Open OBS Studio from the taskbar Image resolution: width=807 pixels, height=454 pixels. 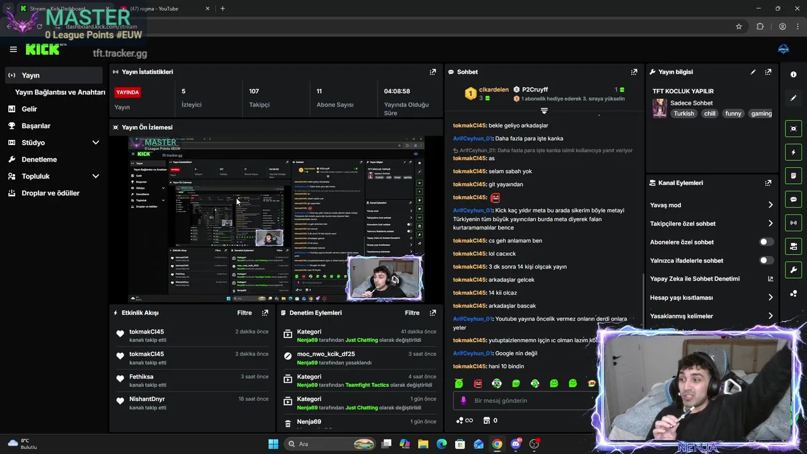point(534,444)
